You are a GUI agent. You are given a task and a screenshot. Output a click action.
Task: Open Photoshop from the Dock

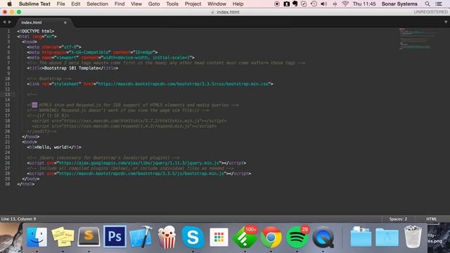tap(115, 237)
